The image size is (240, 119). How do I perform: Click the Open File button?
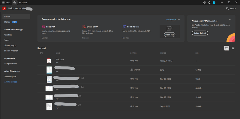(169, 35)
